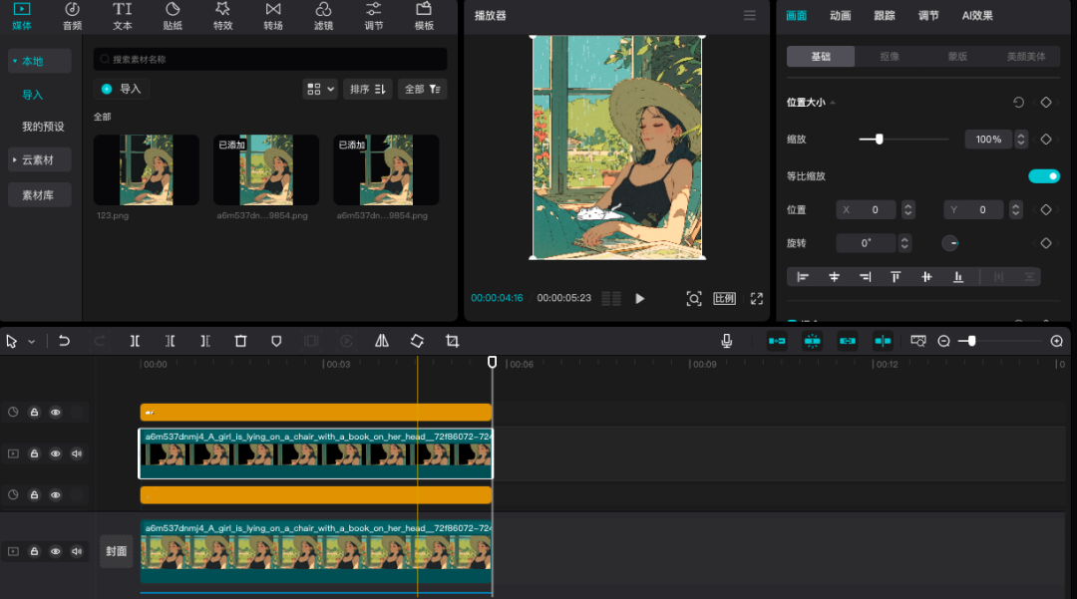The image size is (1077, 599).
Task: Click the 旋转 rotation dial
Action: coord(950,243)
